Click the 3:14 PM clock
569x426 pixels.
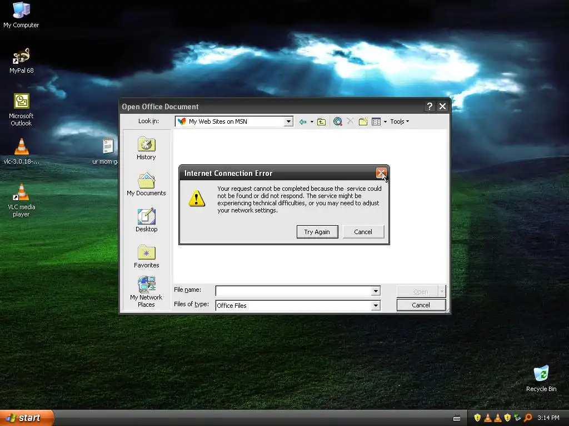point(548,418)
